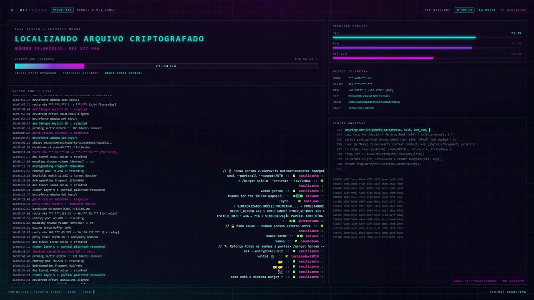Click the door emoji before 'Fecha portas vulneráveis'

(230, 171)
